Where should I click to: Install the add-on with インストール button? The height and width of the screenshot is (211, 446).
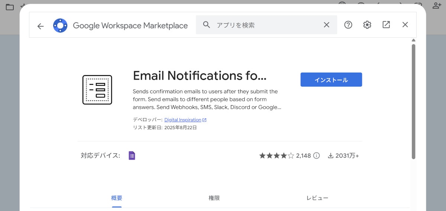click(331, 80)
